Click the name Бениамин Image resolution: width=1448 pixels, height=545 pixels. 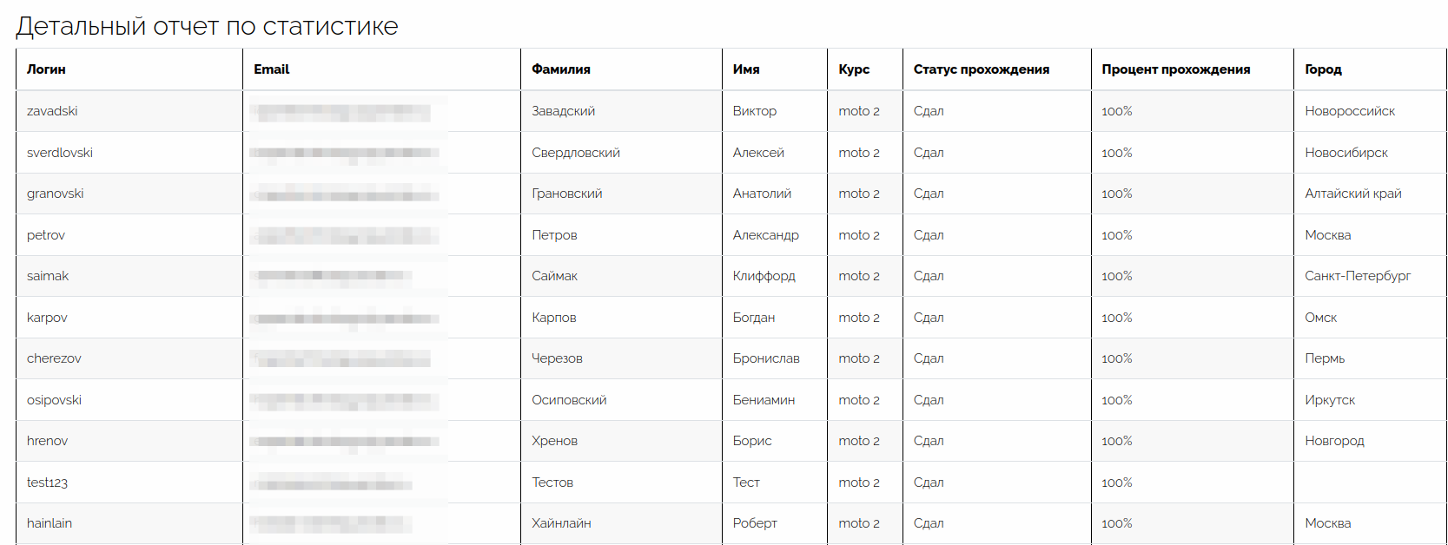pos(764,400)
